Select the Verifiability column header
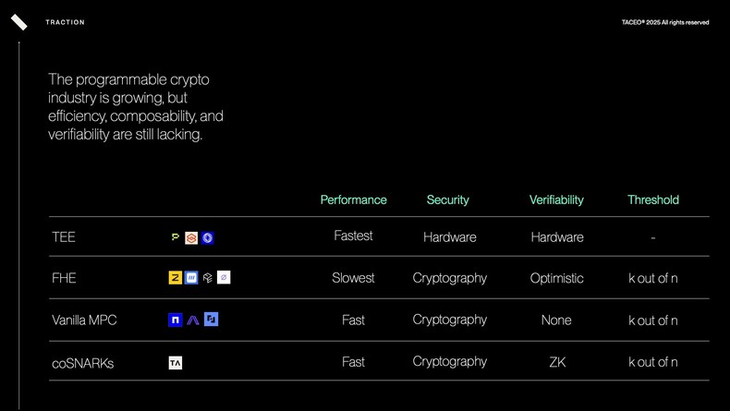730x411 pixels. [556, 199]
